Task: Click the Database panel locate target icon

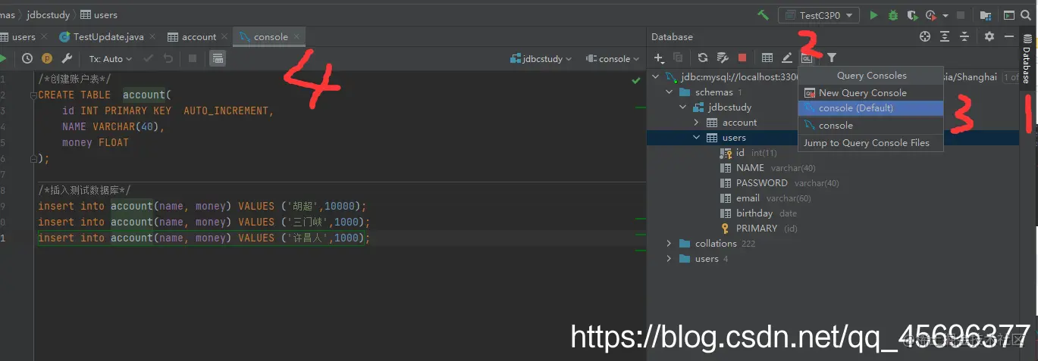Action: click(924, 36)
